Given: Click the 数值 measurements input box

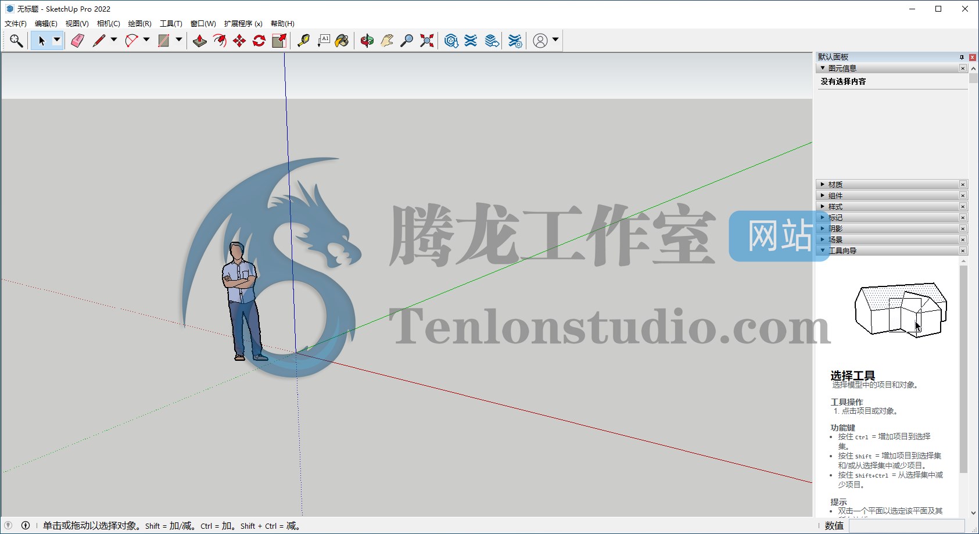Looking at the screenshot, I should [906, 526].
